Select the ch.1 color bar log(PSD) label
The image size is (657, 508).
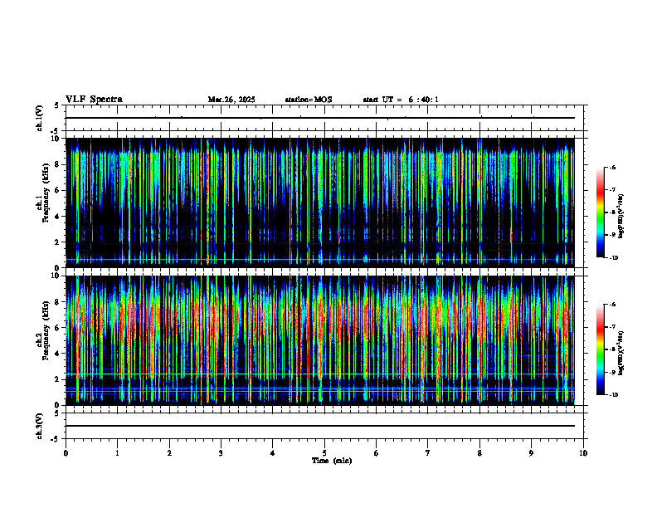click(621, 216)
